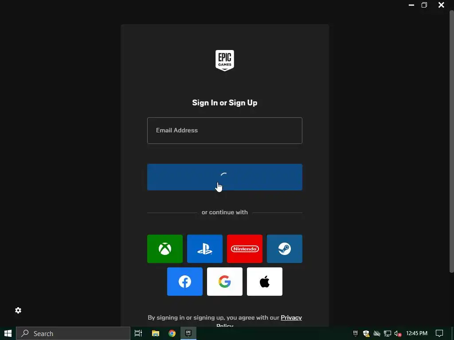Focus the Email Address field
The width and height of the screenshot is (454, 340).
pos(225,131)
